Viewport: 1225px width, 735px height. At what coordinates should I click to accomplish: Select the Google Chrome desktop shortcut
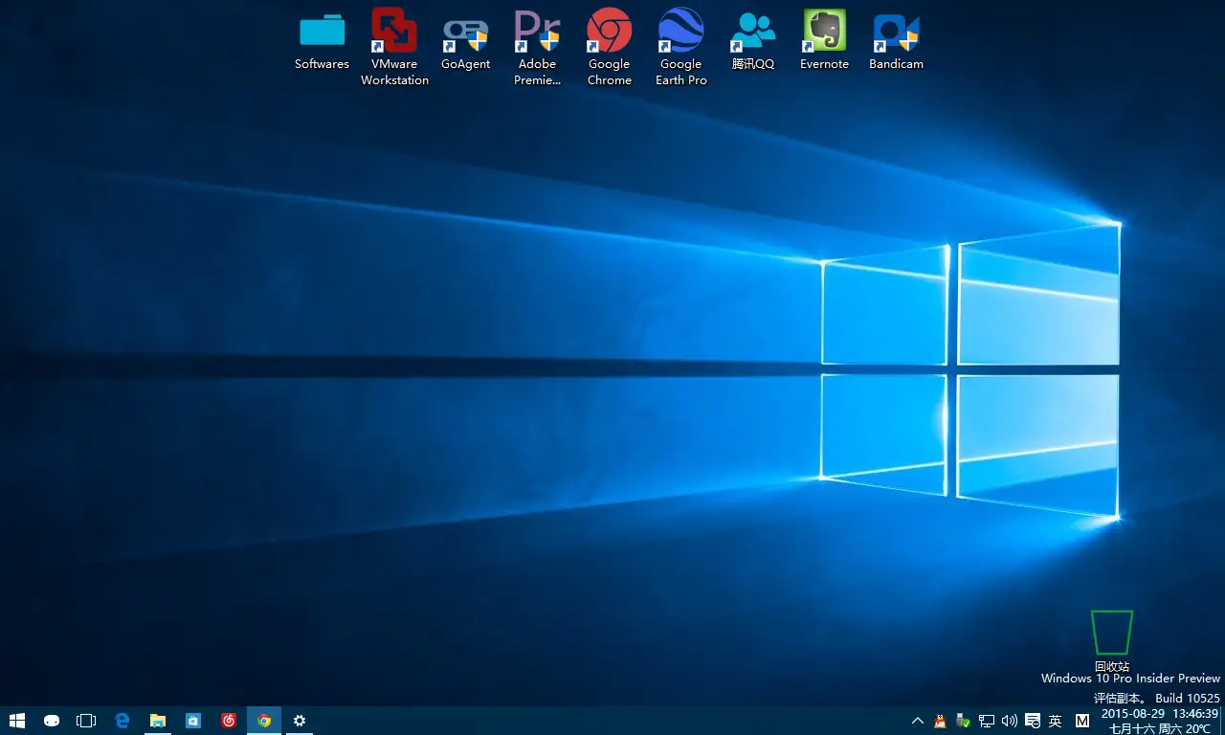[610, 48]
